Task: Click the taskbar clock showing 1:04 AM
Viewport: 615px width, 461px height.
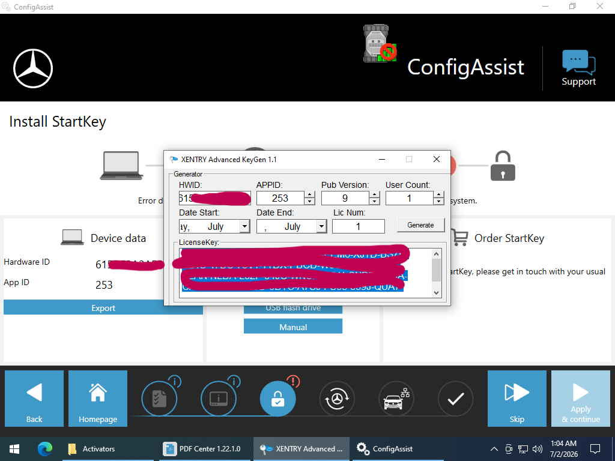Action: tap(563, 449)
